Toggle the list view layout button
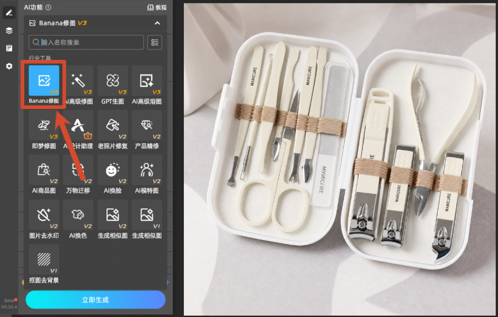Viewport: 498px width, 317px height. pyautogui.click(x=155, y=42)
